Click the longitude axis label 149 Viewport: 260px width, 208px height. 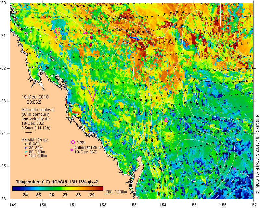pyautogui.click(x=13, y=205)
